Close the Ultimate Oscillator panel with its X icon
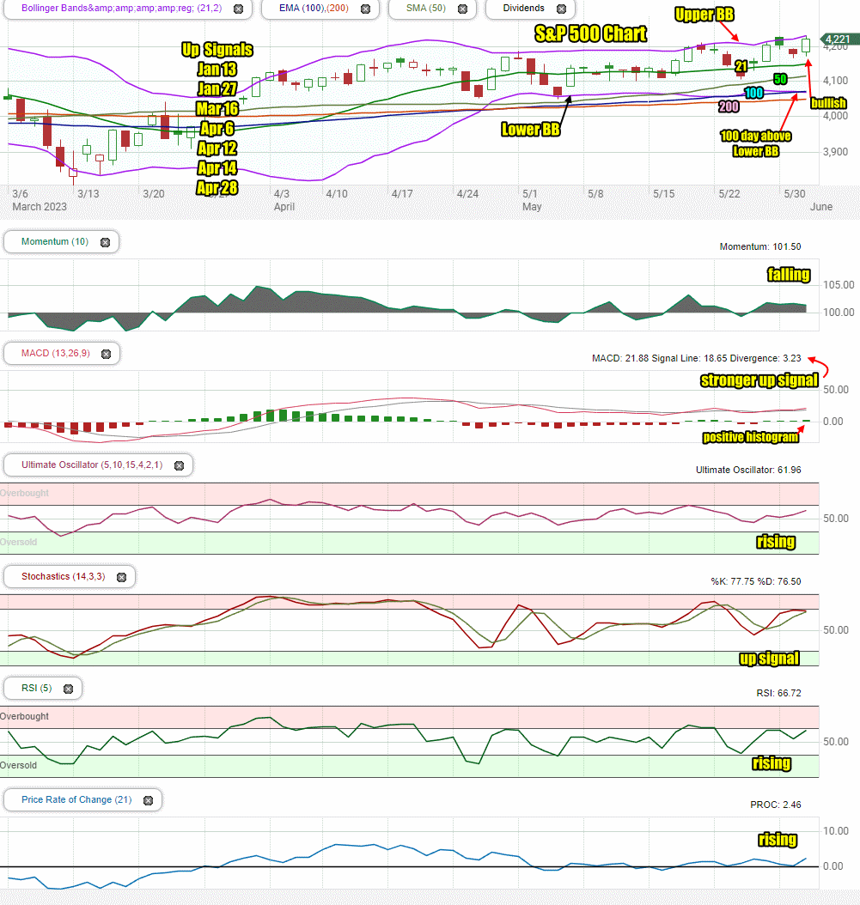Screen dimensions: 860x905 (179, 465)
